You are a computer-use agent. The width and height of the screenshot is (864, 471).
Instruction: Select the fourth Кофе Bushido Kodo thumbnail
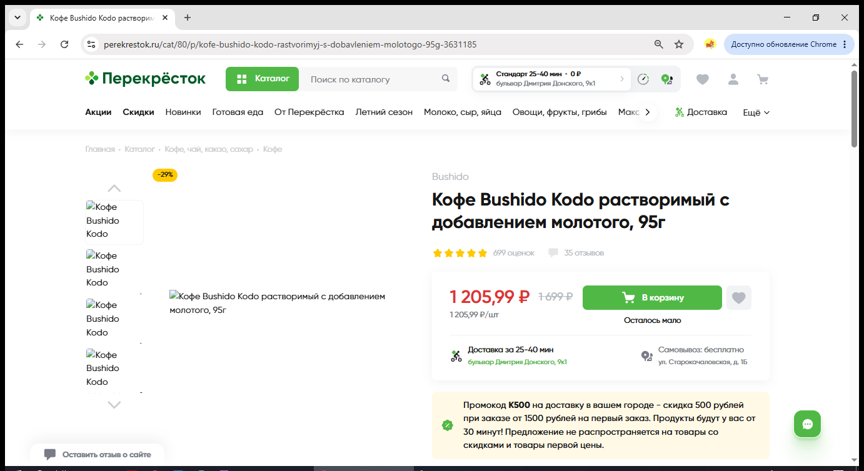click(114, 370)
